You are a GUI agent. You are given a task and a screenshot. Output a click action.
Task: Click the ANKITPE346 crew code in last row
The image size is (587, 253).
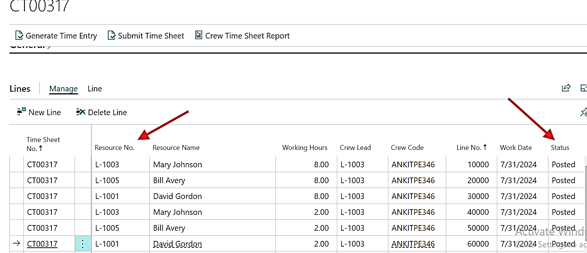413,244
